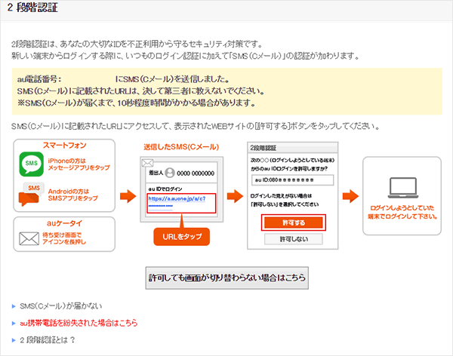Click the orange 許可する button in diagram
Viewport: 453px width, 356px height.
click(x=294, y=222)
